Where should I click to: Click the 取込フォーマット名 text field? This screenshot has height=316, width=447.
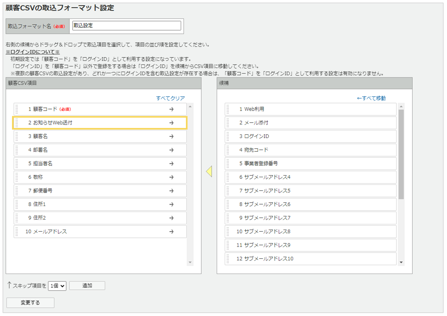[x=127, y=25]
